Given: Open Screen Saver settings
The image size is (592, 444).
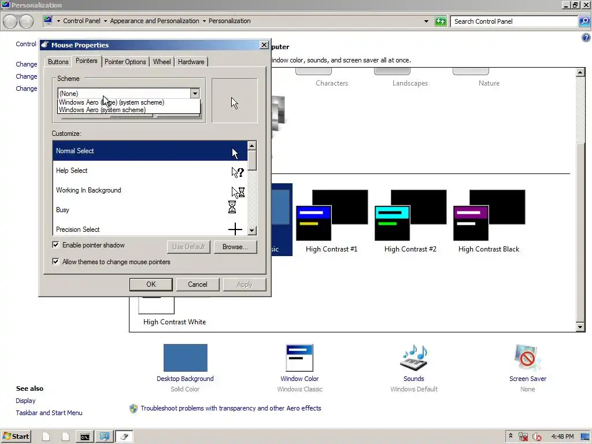Looking at the screenshot, I should (528, 368).
